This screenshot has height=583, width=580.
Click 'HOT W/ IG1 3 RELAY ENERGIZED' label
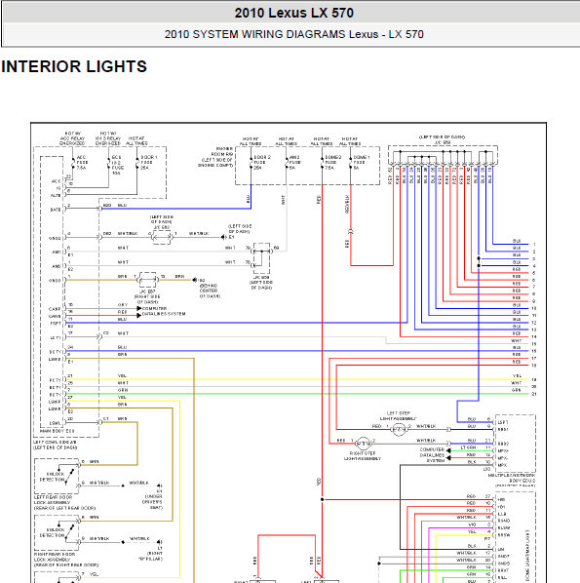[x=108, y=138]
